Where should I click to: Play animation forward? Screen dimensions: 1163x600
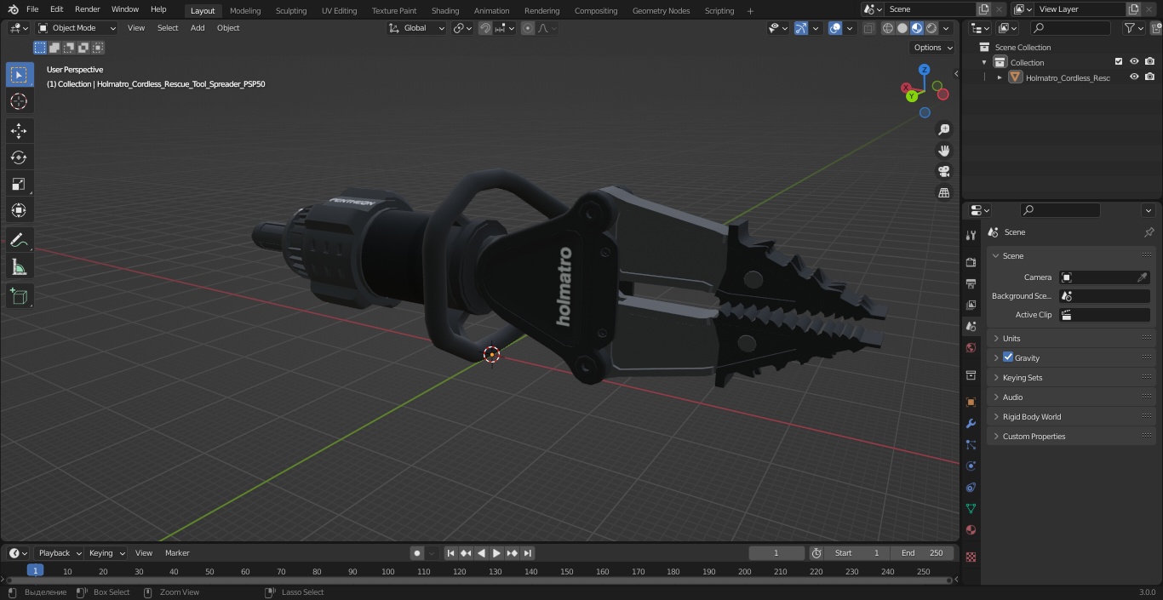(x=496, y=553)
